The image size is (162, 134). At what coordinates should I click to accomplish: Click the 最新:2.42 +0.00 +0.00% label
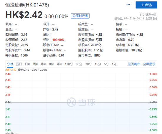33,70
